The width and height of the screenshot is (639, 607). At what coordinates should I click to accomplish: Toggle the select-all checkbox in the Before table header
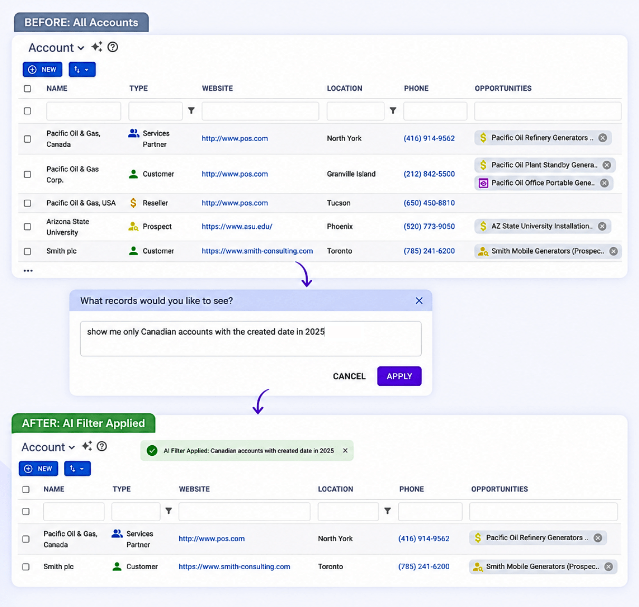pos(27,89)
